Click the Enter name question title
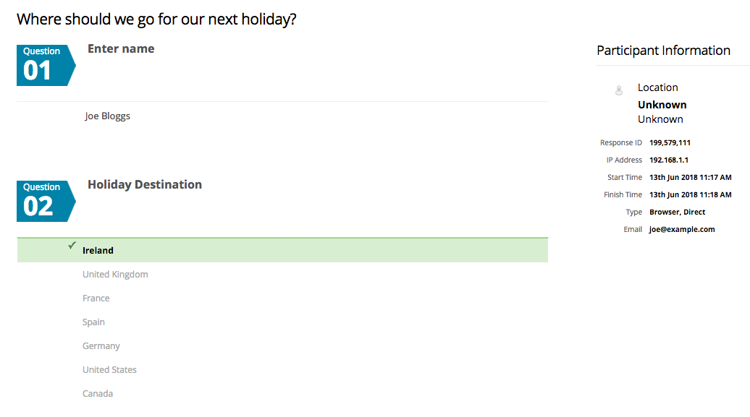Viewport: 750px width, 417px height. [x=121, y=49]
